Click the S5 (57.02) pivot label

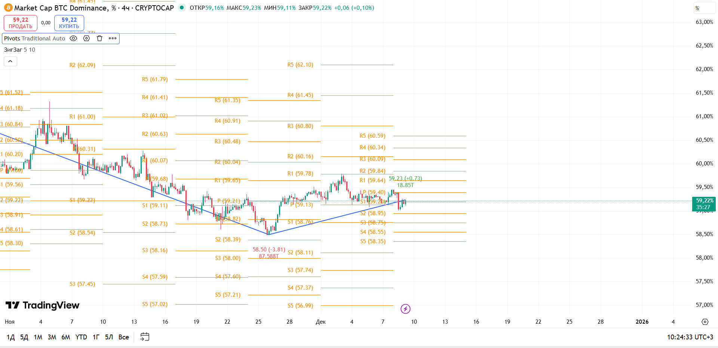pos(155,304)
